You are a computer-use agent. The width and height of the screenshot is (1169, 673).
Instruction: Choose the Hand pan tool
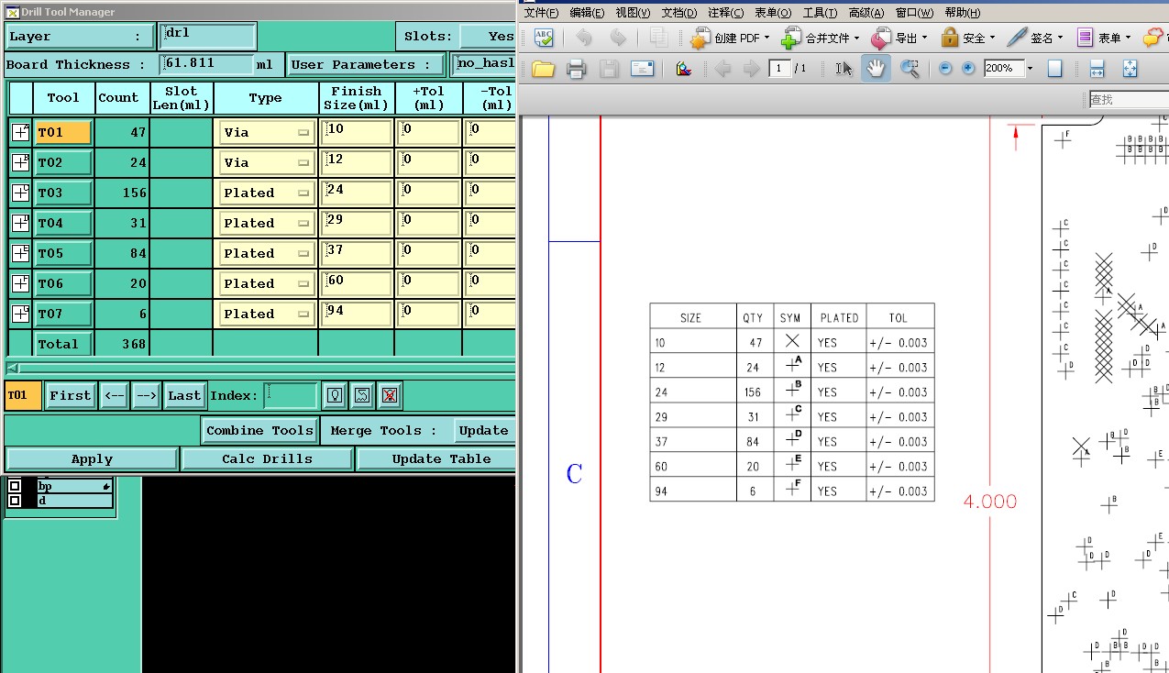click(877, 69)
